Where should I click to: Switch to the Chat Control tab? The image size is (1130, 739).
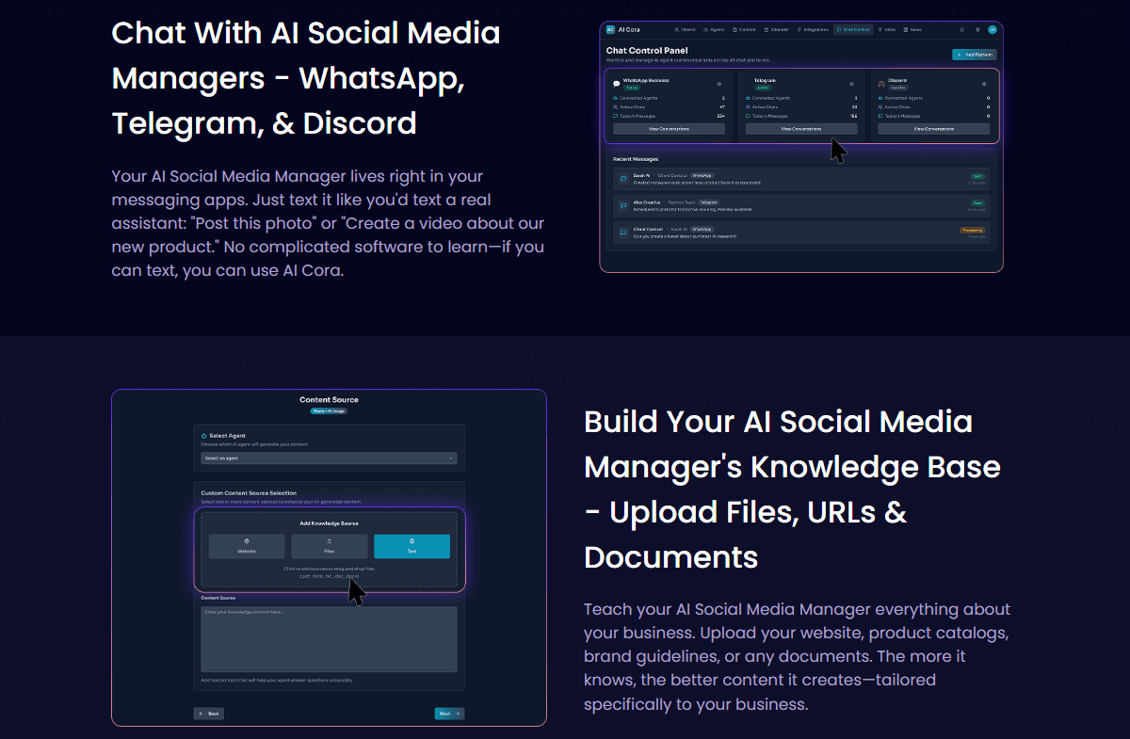(x=854, y=30)
